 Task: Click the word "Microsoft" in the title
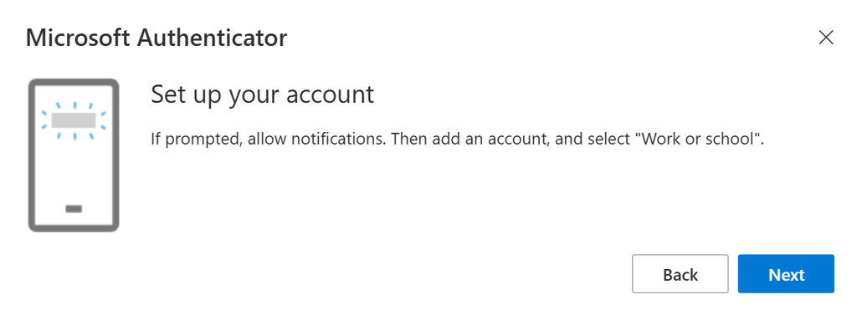[x=78, y=38]
